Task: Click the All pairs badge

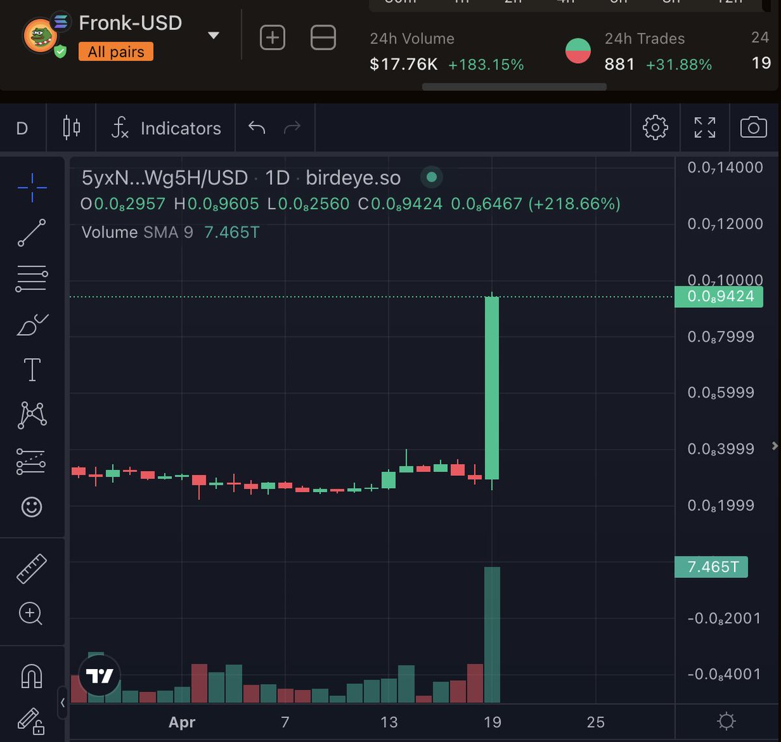Action: tap(116, 51)
